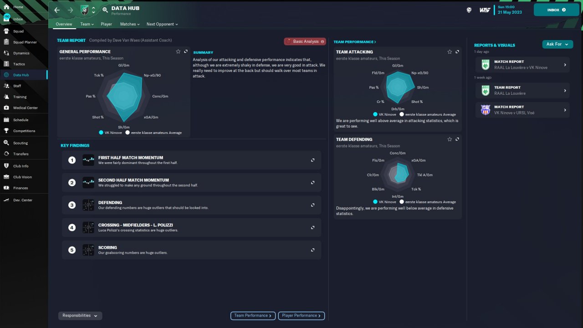This screenshot has width=583, height=328.
Task: Toggle the Team Defending star
Action: pyautogui.click(x=450, y=139)
